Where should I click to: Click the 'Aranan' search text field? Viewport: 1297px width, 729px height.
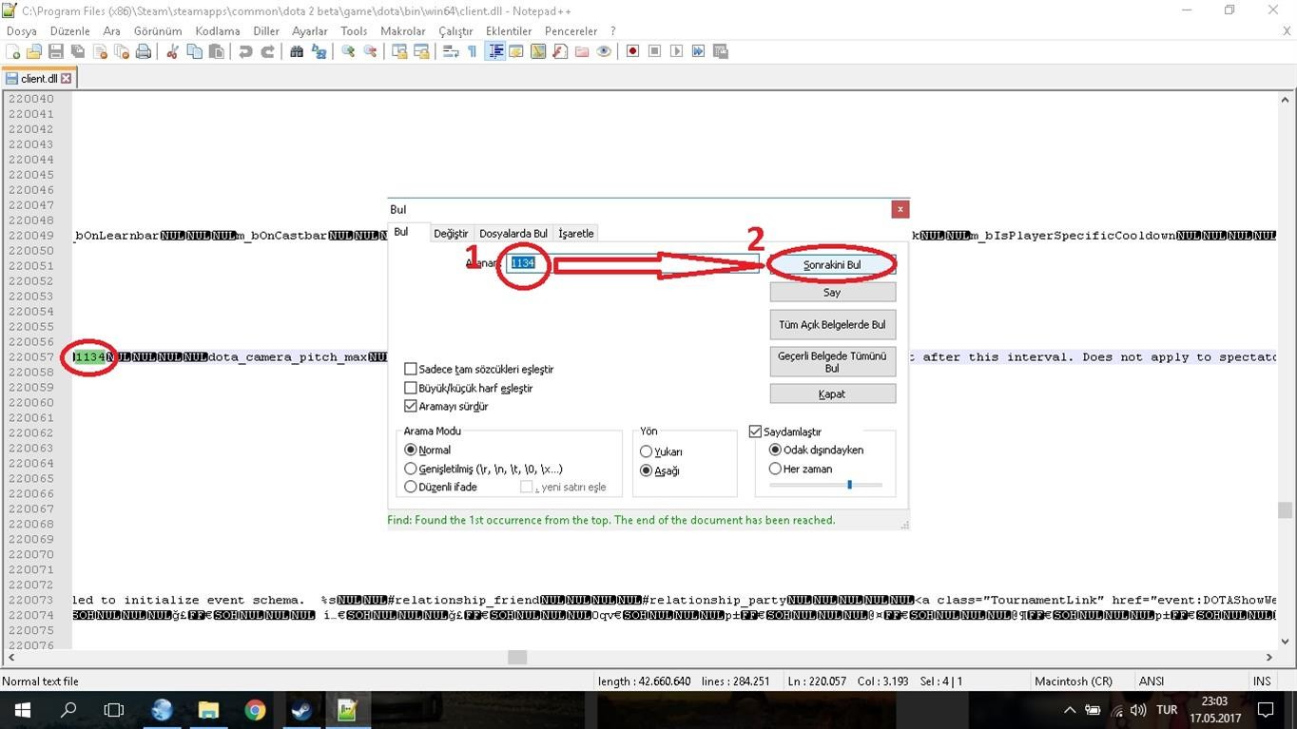click(632, 263)
